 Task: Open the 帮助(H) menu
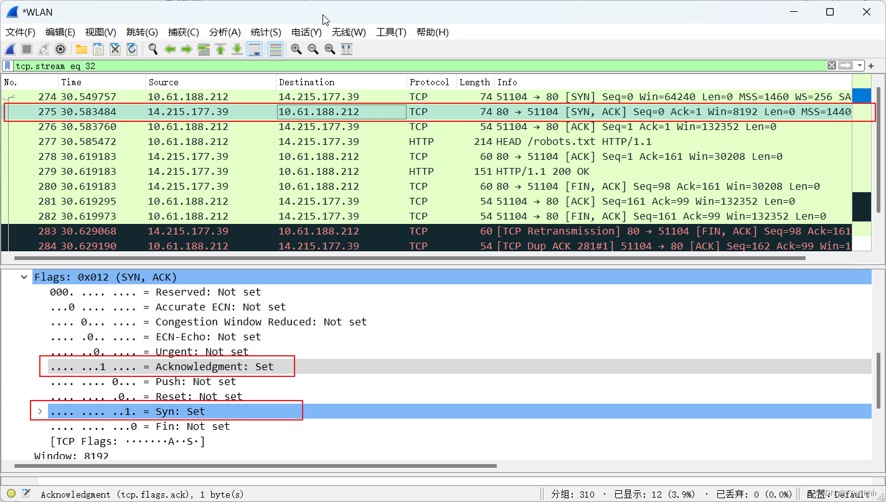[x=433, y=32]
